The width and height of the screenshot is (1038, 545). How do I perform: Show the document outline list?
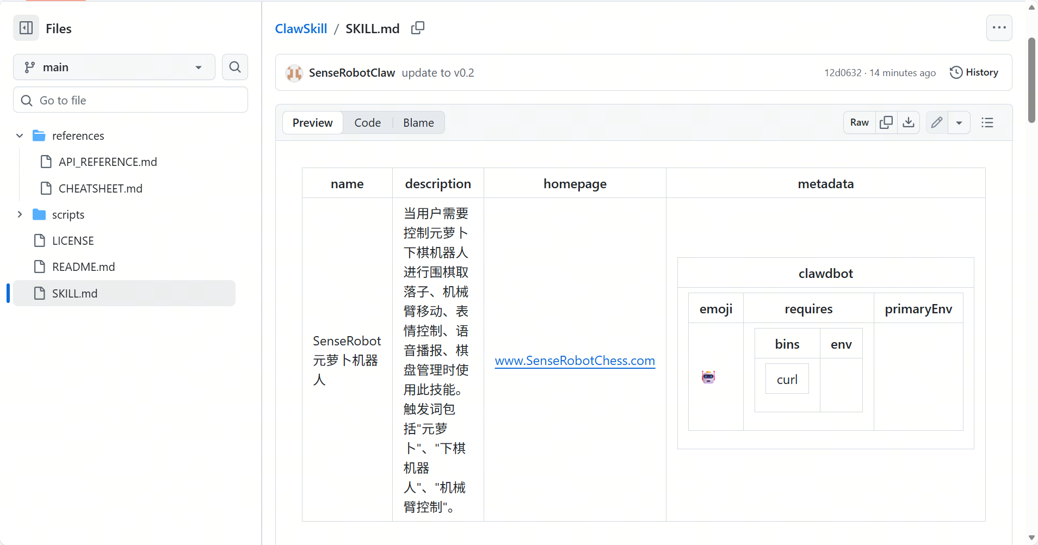[x=987, y=122]
